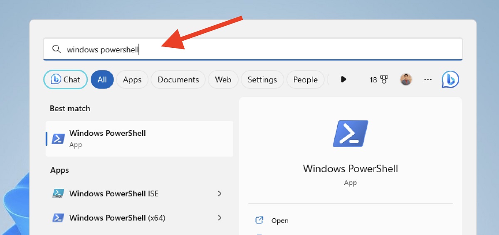Click the Windows PowerShell best match icon
499x235 pixels.
pos(58,139)
